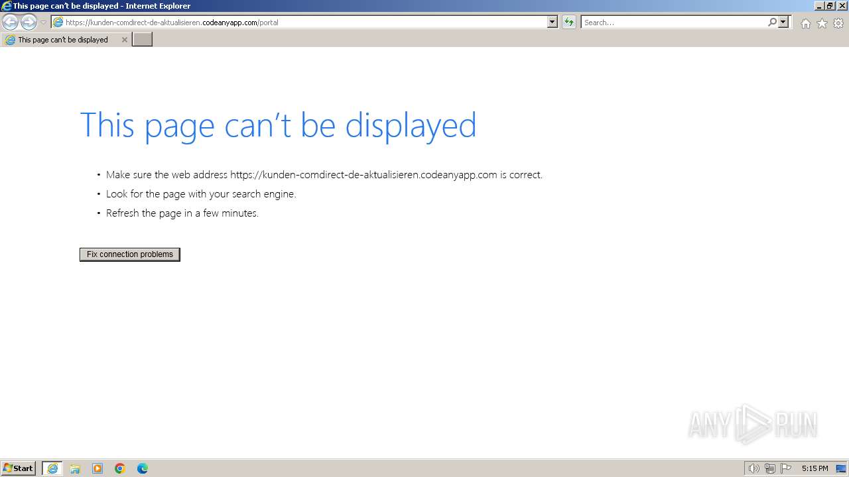Expand the address bar autocomplete dropdown
849x477 pixels.
pyautogui.click(x=553, y=22)
